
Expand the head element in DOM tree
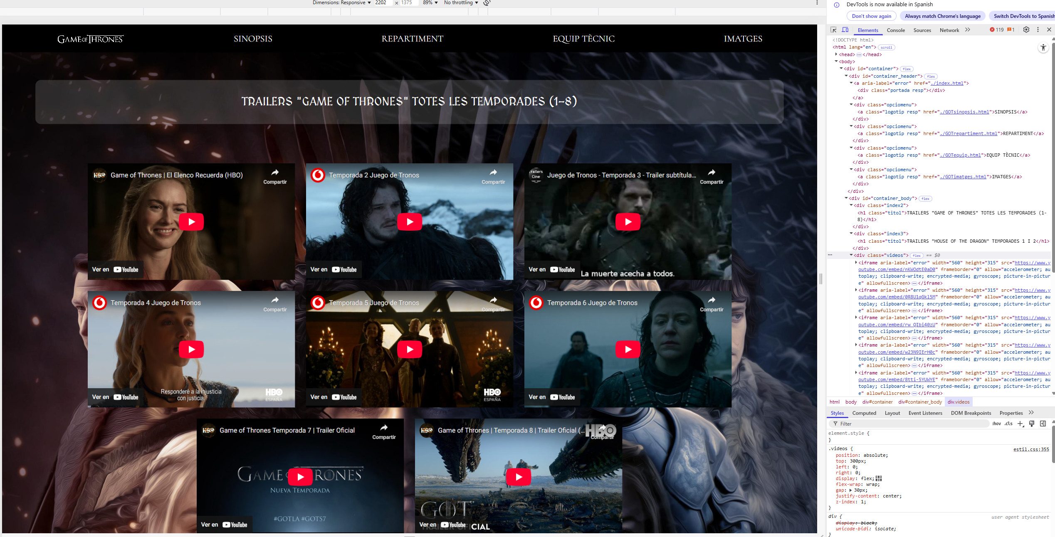[x=836, y=54]
